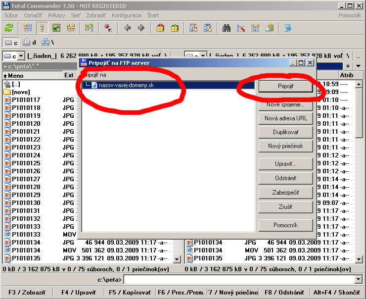The height and width of the screenshot is (299, 366).
Task: Select drive d button in drive bar
Action: [29, 43]
